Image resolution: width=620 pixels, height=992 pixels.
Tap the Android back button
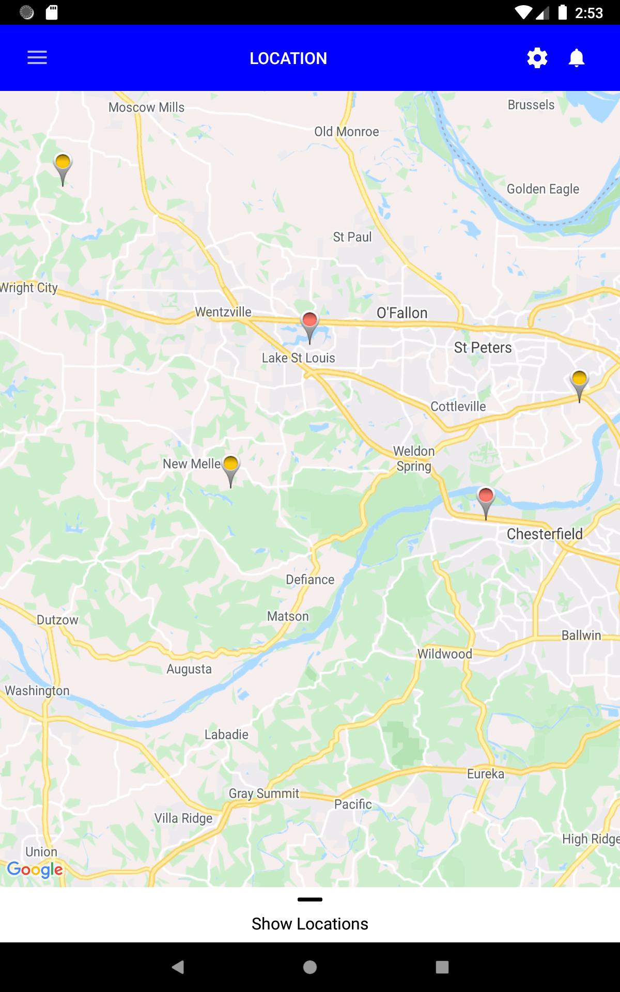(178, 967)
